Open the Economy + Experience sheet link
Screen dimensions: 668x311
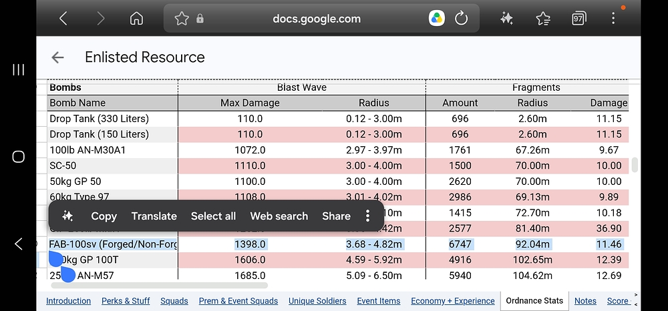click(x=453, y=301)
